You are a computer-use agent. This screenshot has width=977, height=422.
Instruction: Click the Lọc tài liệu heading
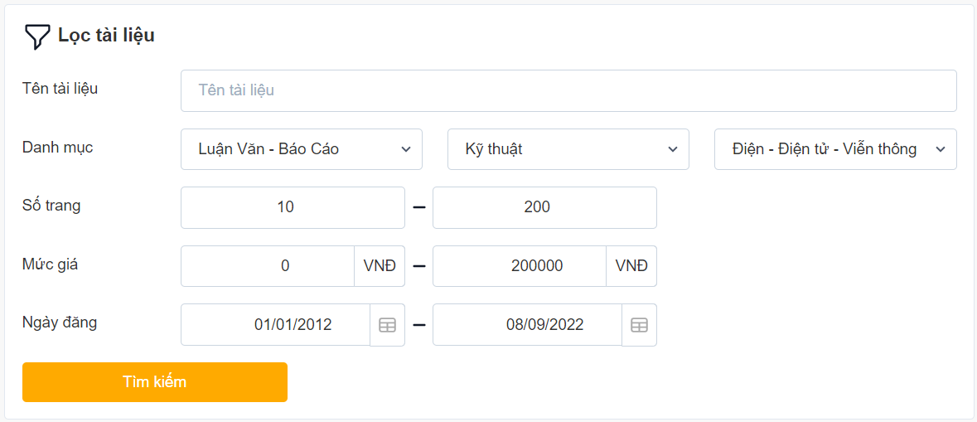coord(106,36)
